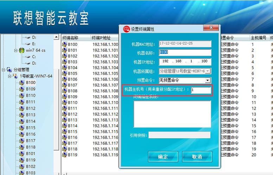Select B101 terminal icon in tree
Image resolution: width=273 pixels, height=175 pixels.
pos(22,154)
